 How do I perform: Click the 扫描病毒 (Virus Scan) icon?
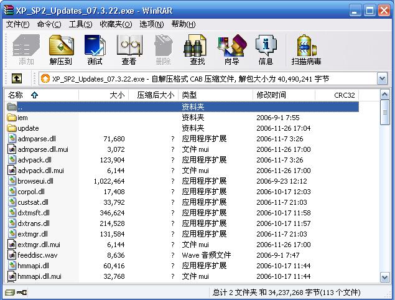(306, 45)
